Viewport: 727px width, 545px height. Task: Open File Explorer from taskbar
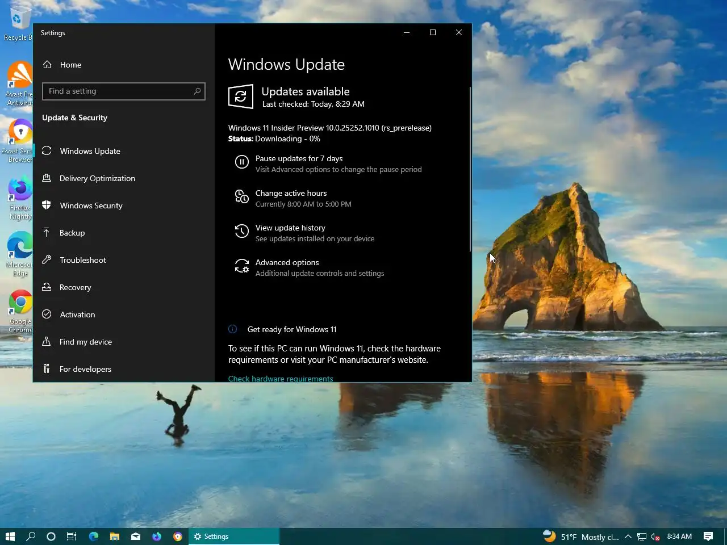click(114, 536)
